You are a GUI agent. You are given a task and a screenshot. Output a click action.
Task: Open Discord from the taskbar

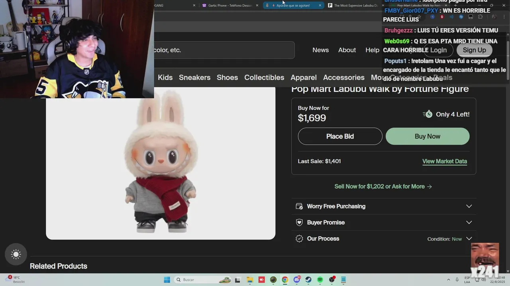296,280
